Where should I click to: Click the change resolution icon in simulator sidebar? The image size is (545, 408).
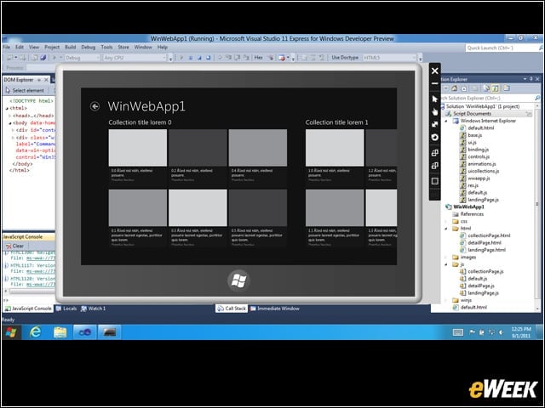pos(434,181)
